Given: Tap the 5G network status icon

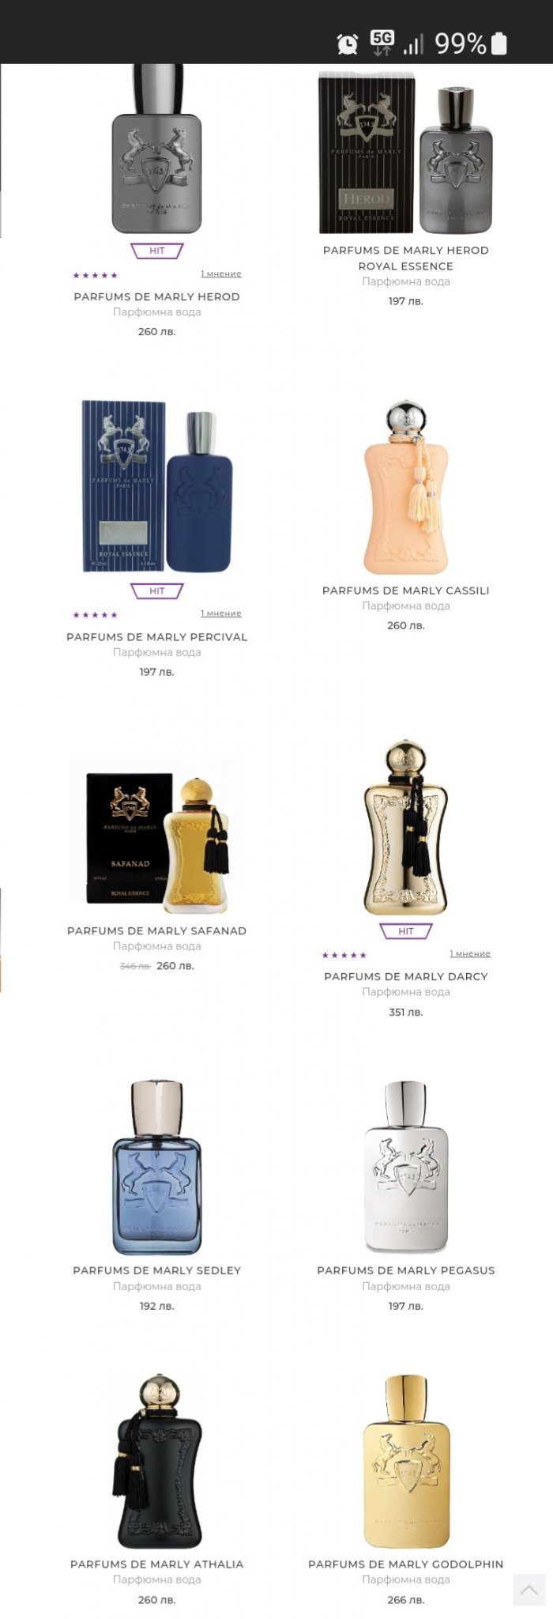Looking at the screenshot, I should click(x=382, y=43).
